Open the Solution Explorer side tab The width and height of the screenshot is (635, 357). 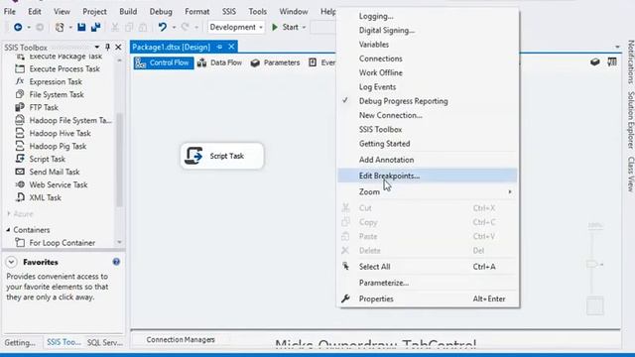click(x=630, y=120)
